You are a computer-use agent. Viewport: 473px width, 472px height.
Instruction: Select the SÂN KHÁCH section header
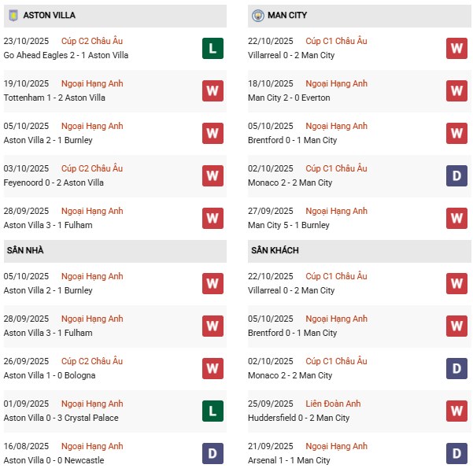[x=275, y=250]
